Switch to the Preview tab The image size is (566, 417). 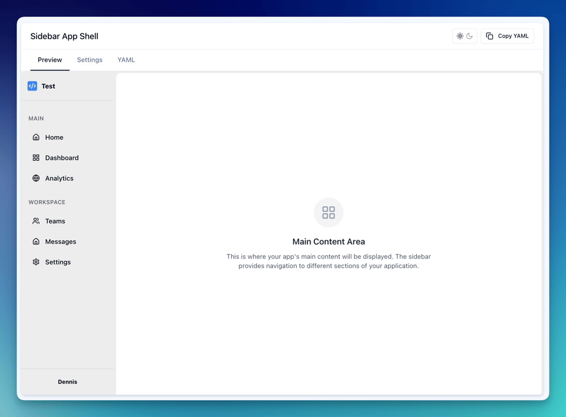click(50, 60)
